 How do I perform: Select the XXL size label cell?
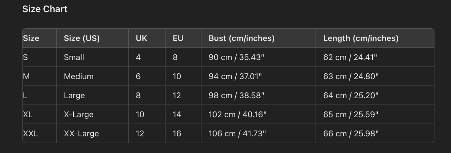point(31,134)
